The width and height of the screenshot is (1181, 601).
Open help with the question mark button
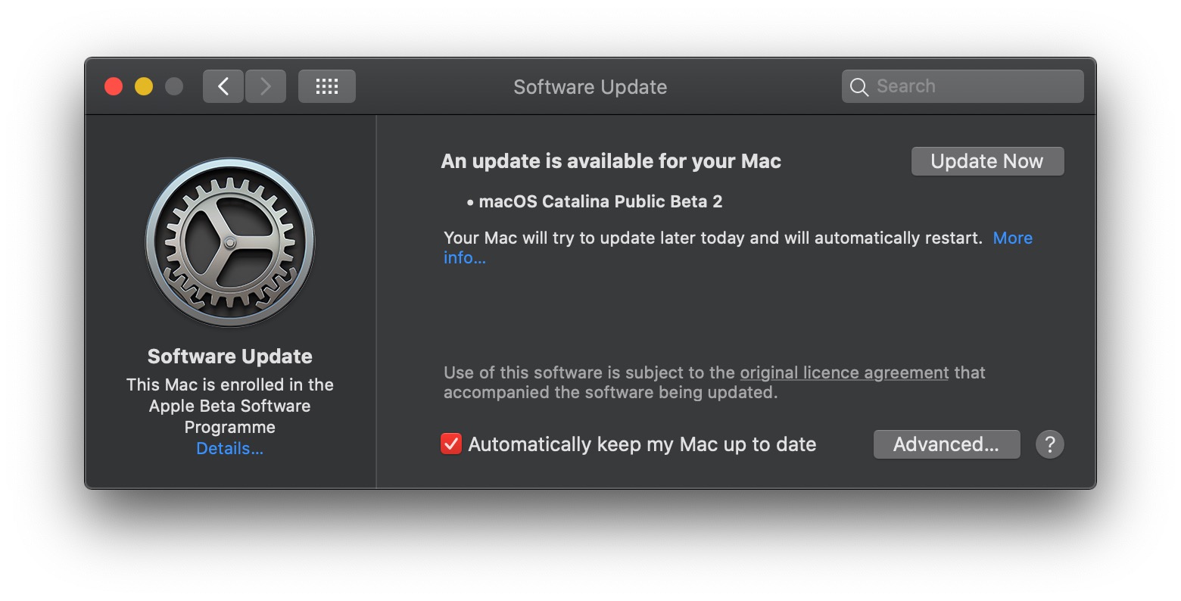tap(1050, 444)
